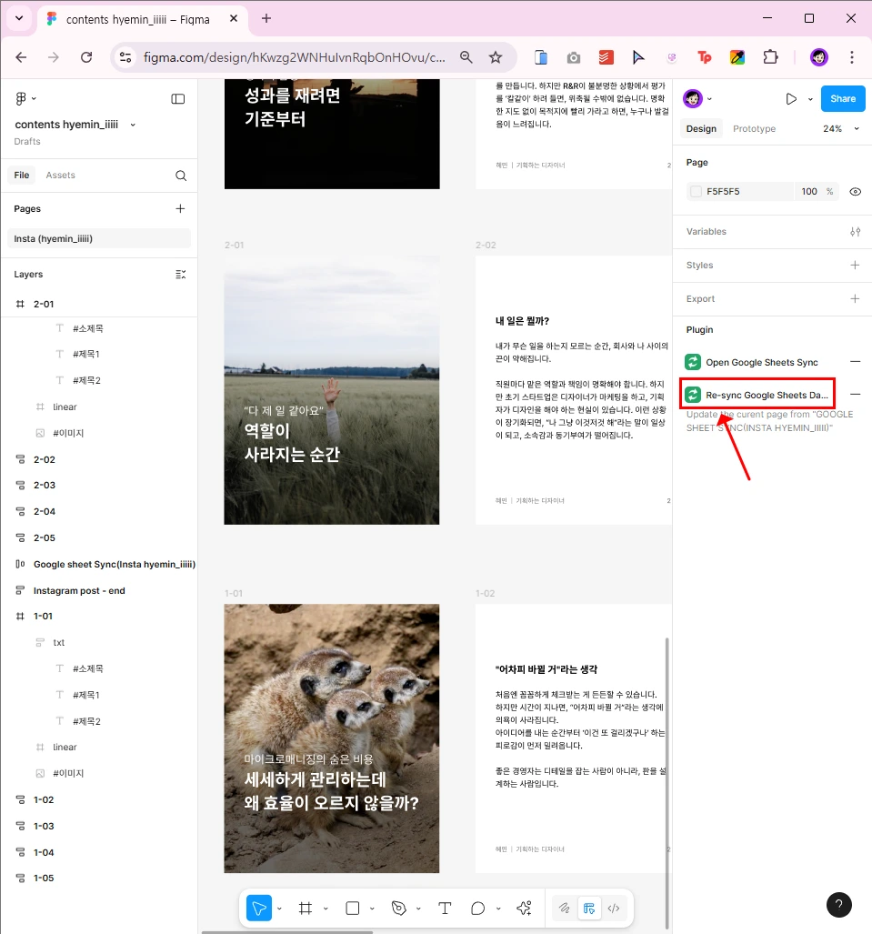The image size is (872, 934).
Task: Open the Shape tool dropdown arrow
Action: pyautogui.click(x=371, y=908)
